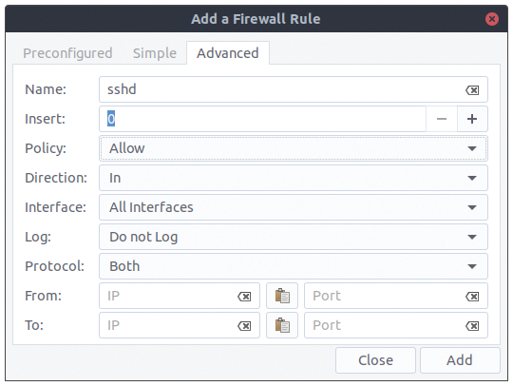
Task: Decrease the Insert value with minus
Action: click(x=442, y=119)
